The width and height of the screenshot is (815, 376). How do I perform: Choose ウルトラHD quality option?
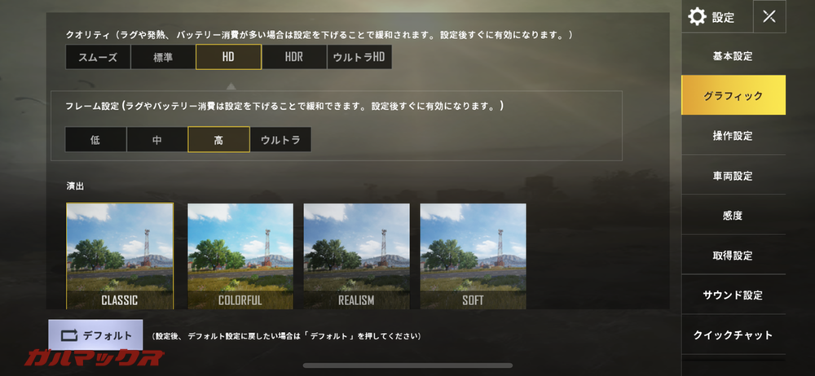359,57
